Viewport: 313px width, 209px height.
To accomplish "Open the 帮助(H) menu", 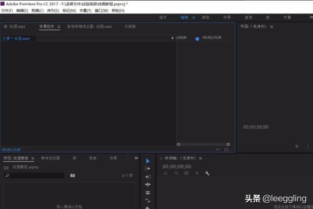I will pos(118,10).
